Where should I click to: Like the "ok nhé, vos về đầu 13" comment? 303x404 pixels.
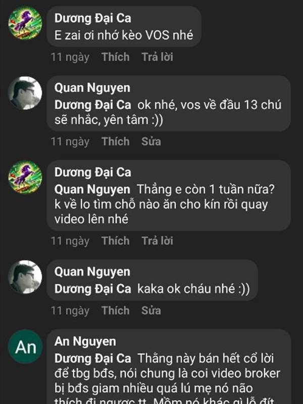(x=116, y=141)
